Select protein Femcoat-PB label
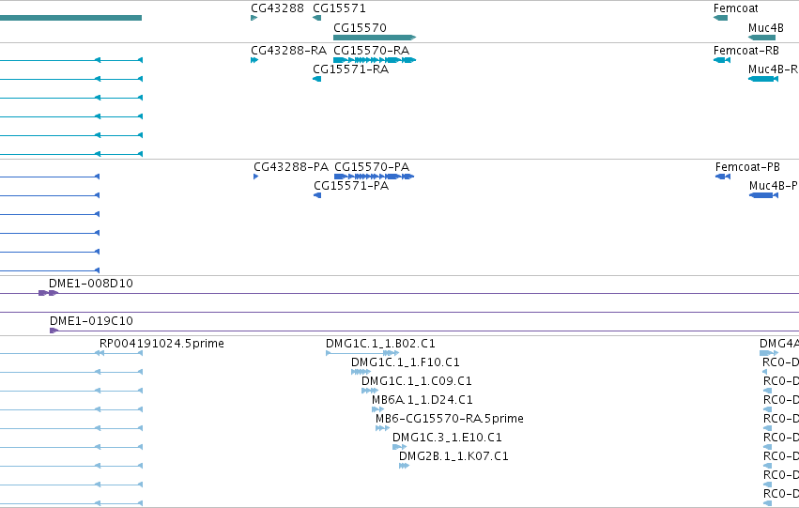 (747, 167)
